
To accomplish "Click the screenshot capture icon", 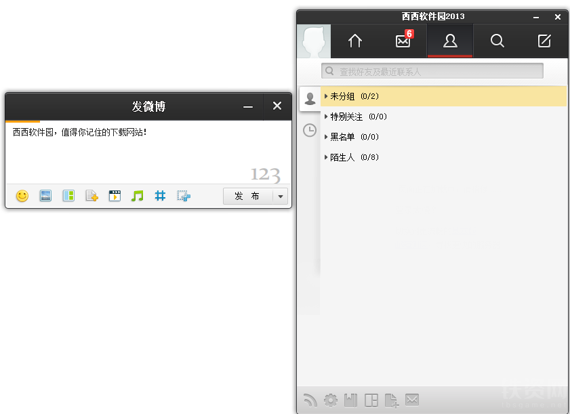I will point(184,196).
